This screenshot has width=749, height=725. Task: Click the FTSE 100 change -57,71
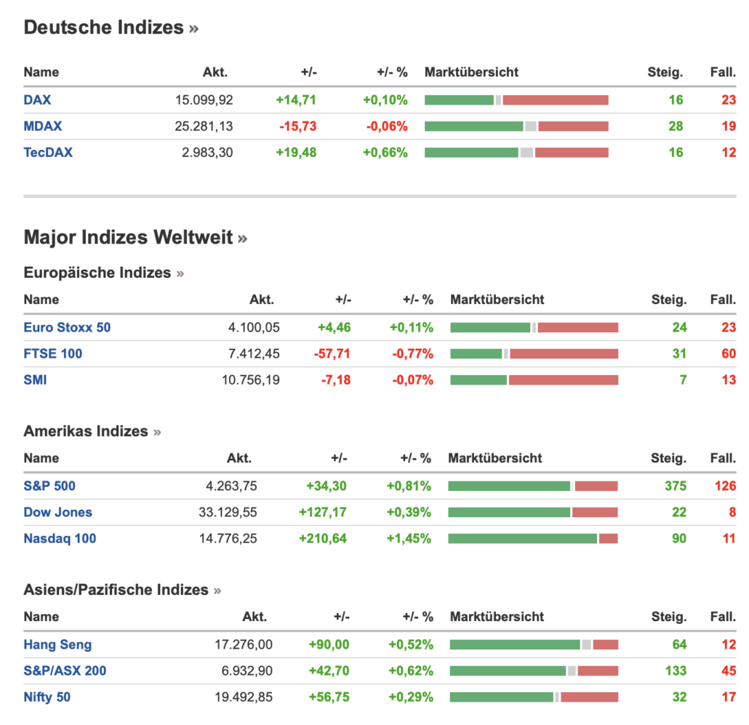coord(332,353)
